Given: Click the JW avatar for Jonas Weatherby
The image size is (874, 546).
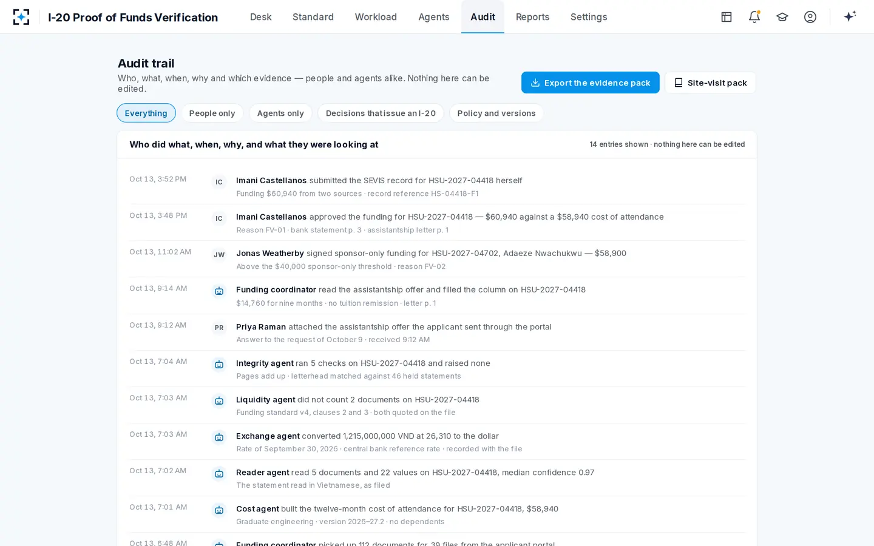Looking at the screenshot, I should click(219, 255).
